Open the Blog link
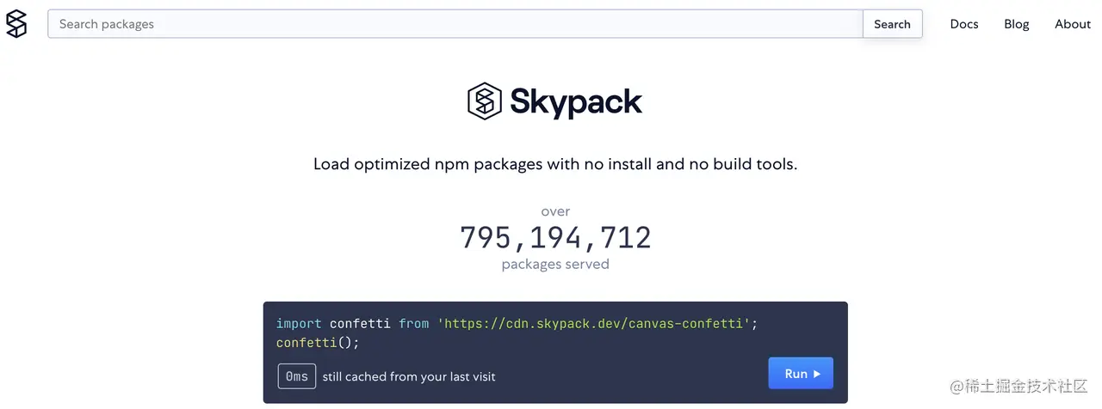 1017,24
